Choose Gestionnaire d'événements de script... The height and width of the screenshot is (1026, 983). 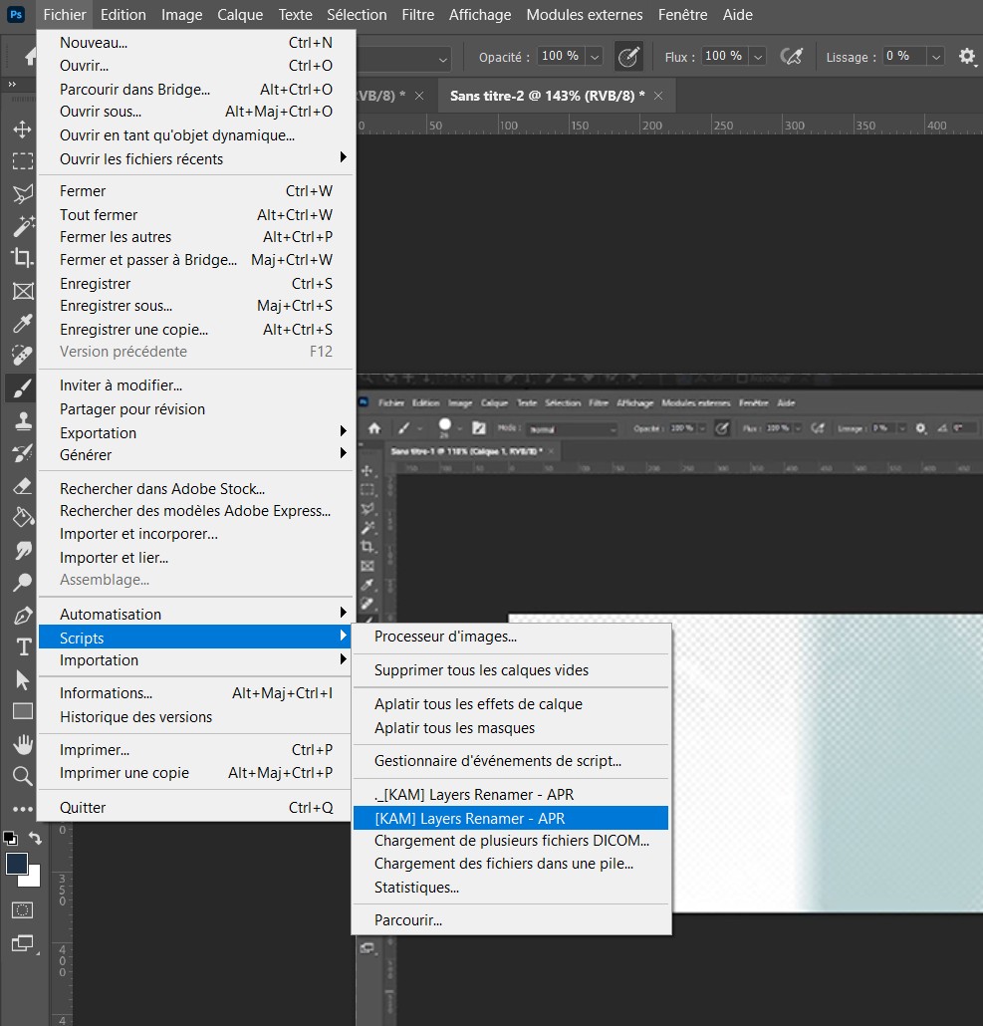[x=511, y=760]
